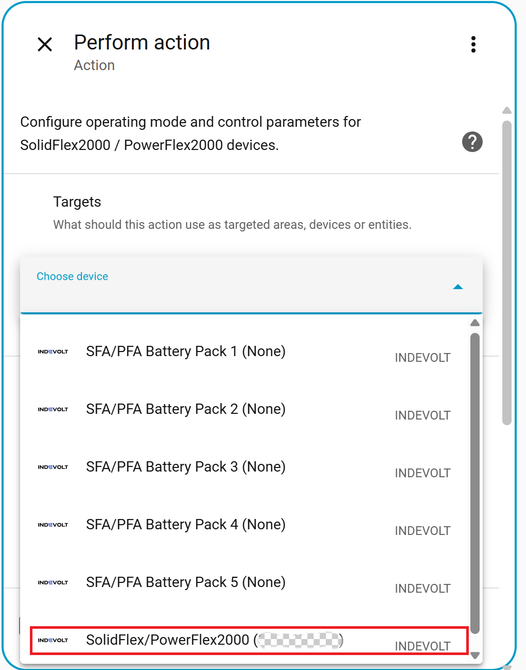Click Indevolt logo beside Battery Pack 5
This screenshot has height=670, width=526.
(x=53, y=582)
